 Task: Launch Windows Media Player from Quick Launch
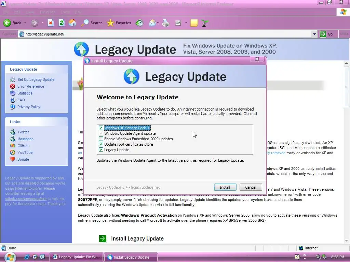[x=35, y=257]
